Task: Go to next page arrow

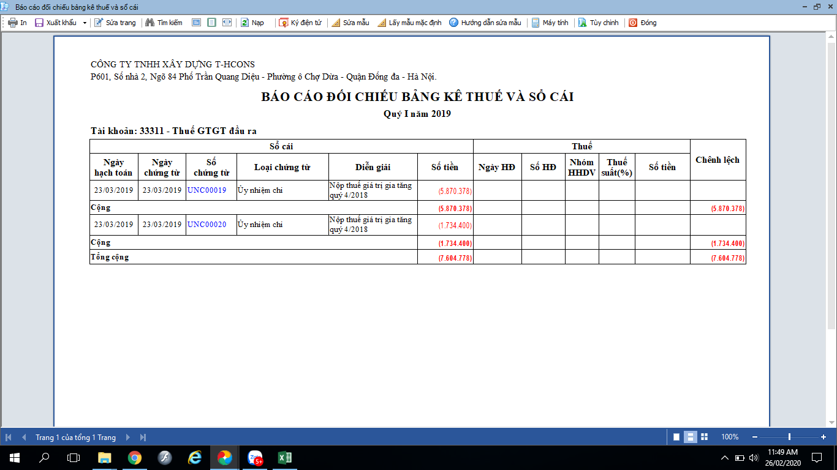Action: [x=128, y=438]
